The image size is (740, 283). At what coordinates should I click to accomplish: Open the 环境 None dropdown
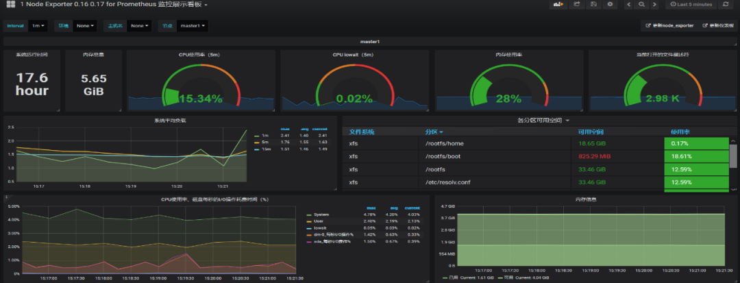pos(85,26)
